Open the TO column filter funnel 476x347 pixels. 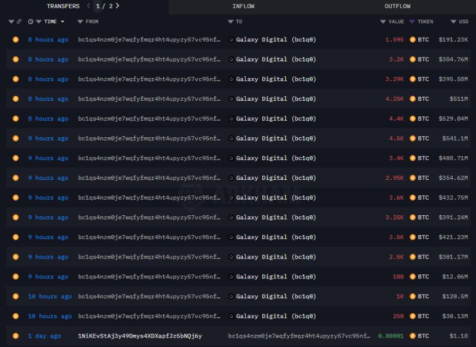(230, 22)
